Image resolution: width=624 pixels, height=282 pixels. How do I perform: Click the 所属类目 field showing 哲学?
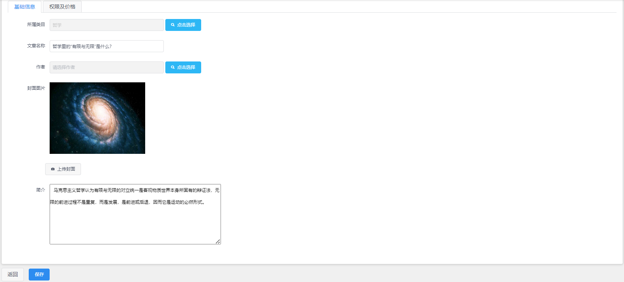107,25
